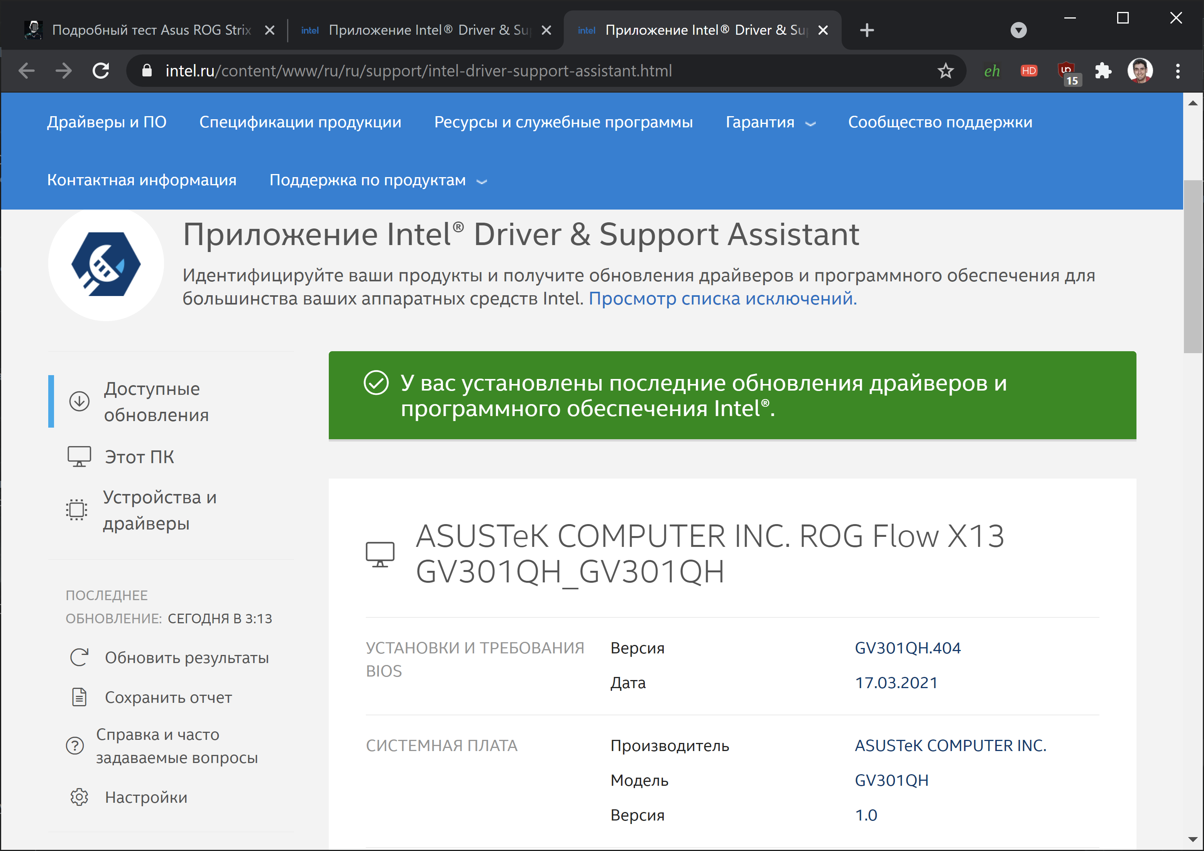The height and width of the screenshot is (851, 1204).
Task: Click the Этот ПК monitor icon
Action: coord(79,457)
